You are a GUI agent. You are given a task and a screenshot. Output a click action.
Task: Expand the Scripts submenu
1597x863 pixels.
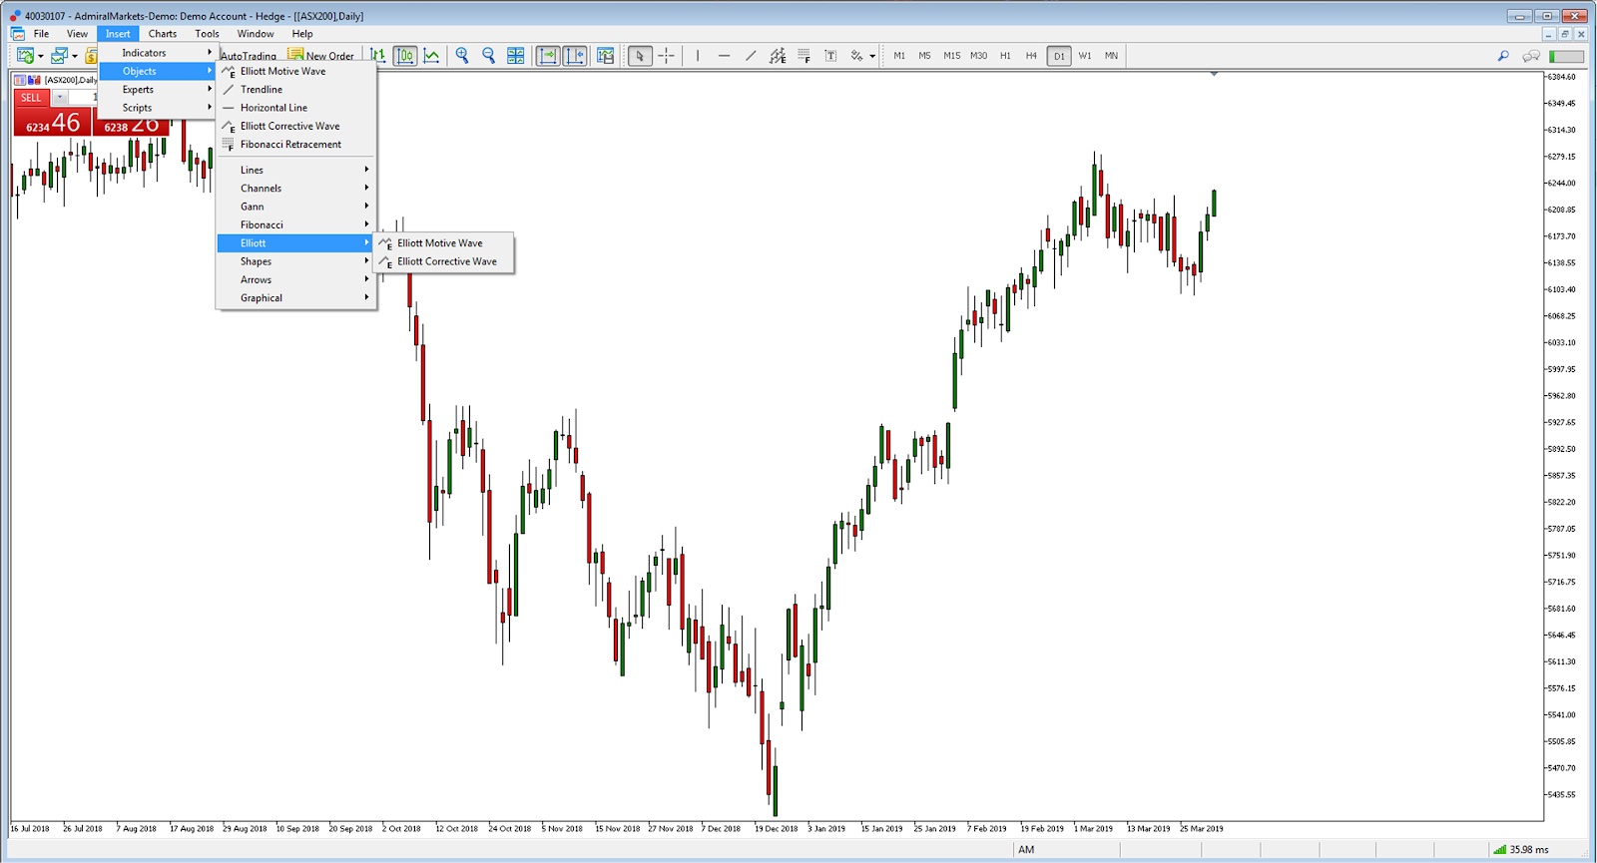[x=158, y=108]
